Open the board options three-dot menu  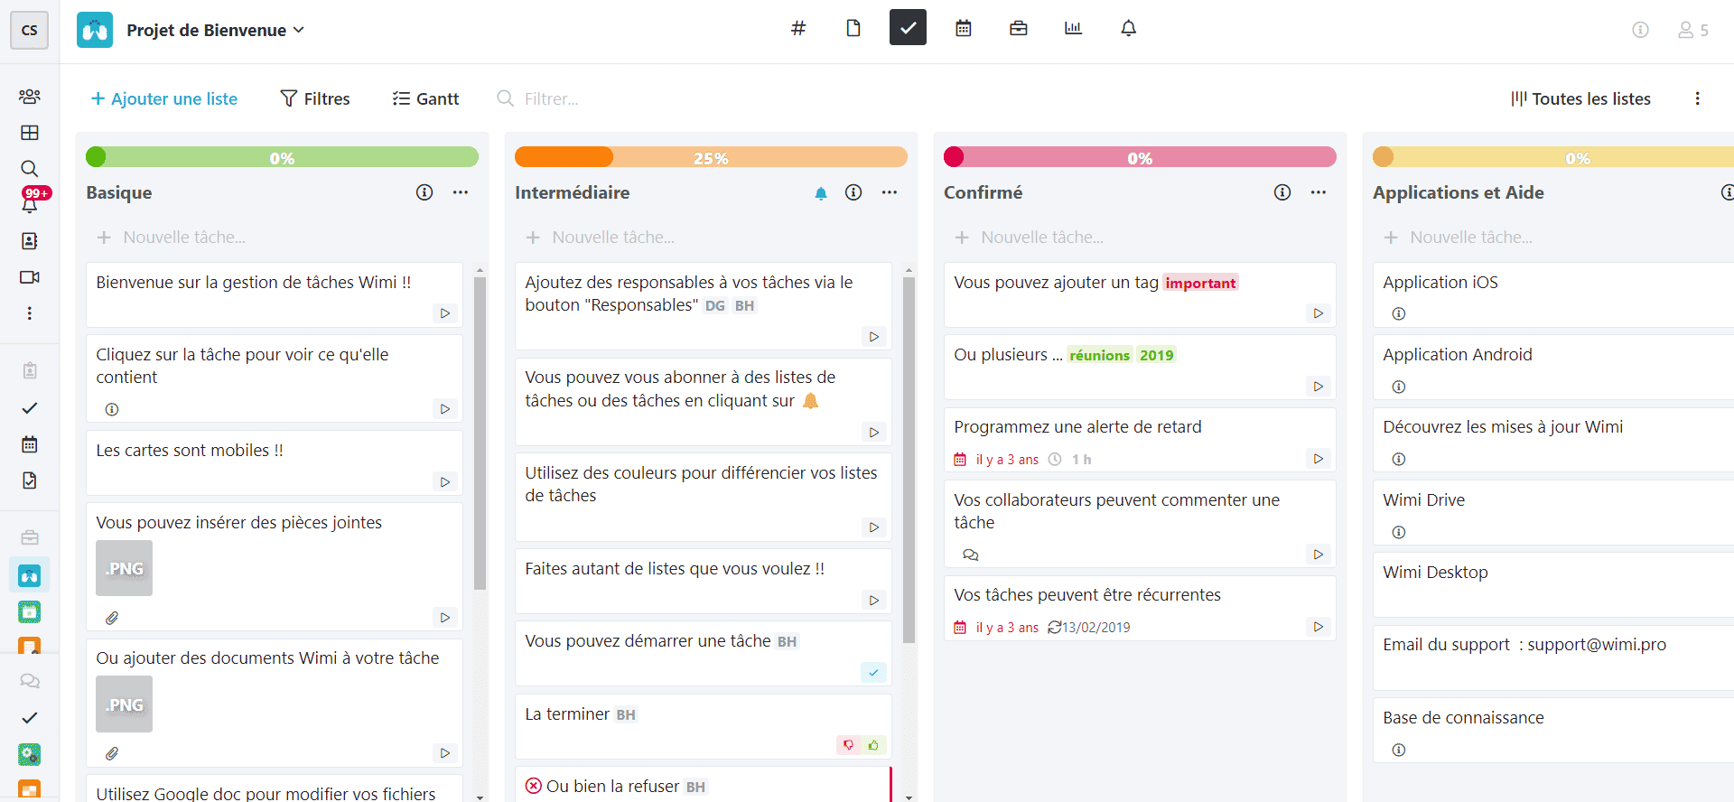[x=1698, y=98]
